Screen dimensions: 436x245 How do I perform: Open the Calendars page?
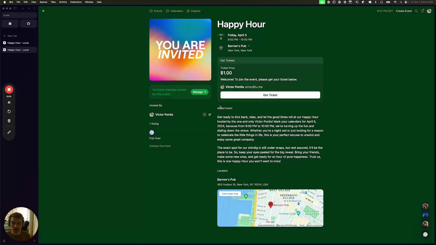tap(174, 11)
